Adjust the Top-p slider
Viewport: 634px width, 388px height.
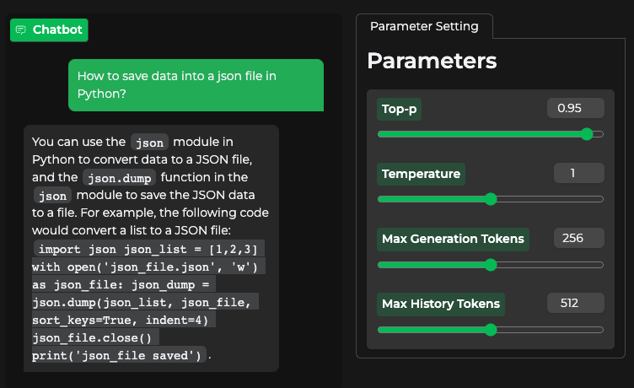tap(490, 134)
